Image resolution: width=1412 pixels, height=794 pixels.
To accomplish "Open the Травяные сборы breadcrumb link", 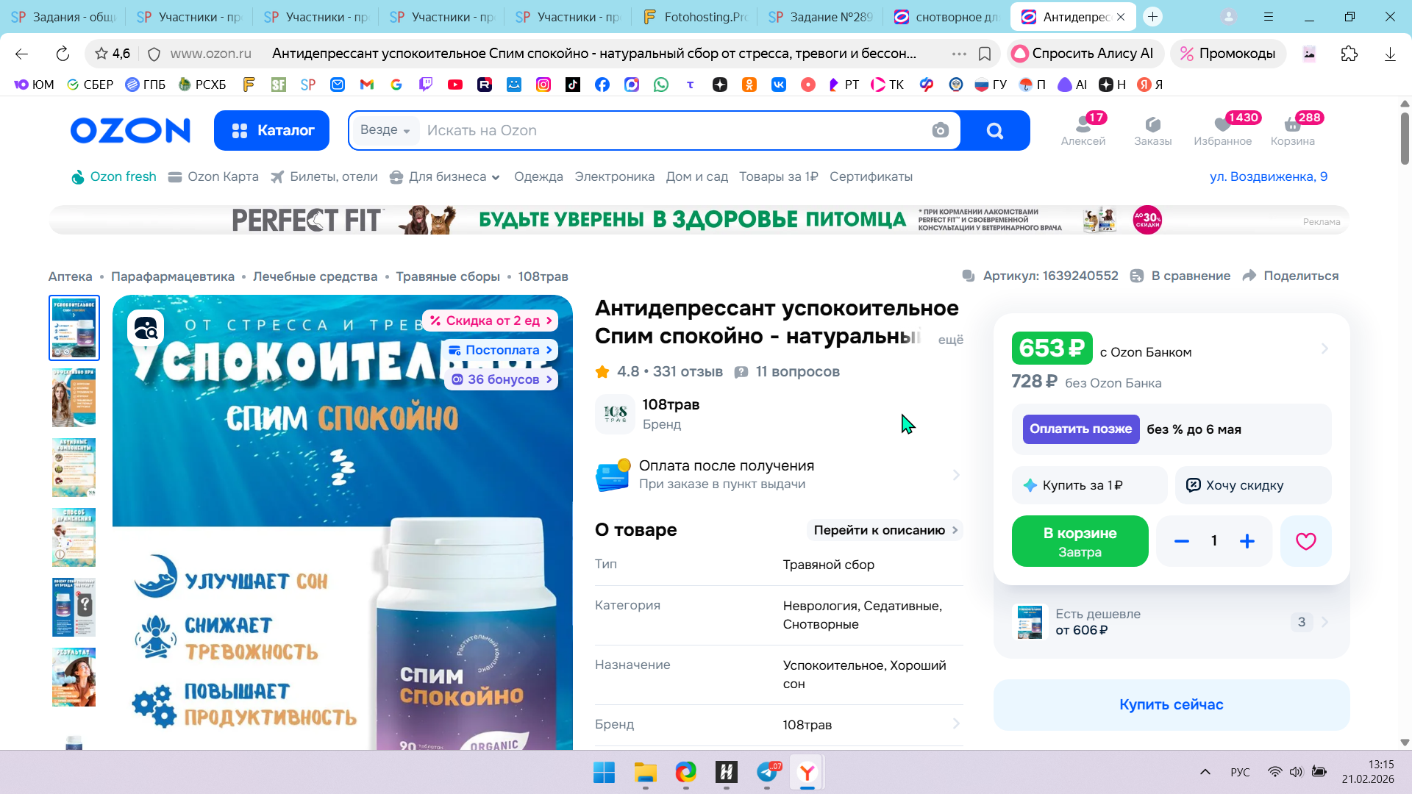I will coord(447,276).
